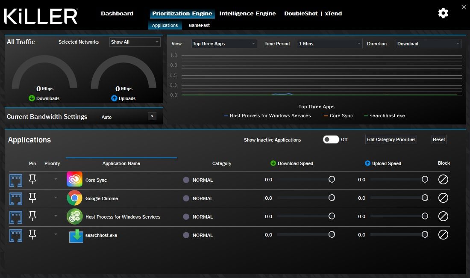
Task: Adjust searchhost.exe download speed slider handle
Action: click(x=332, y=234)
